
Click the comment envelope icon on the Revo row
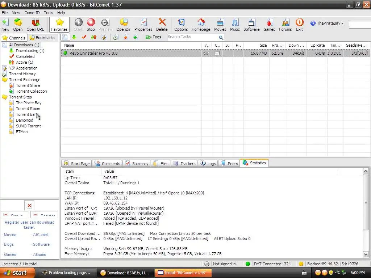pos(217,54)
